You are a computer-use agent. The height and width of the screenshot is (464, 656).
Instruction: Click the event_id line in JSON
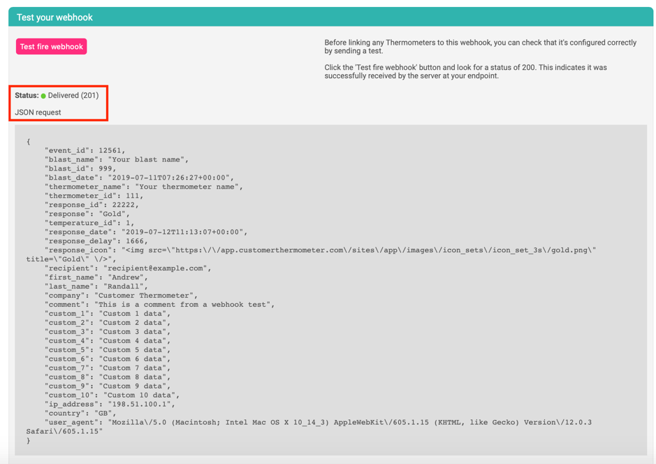85,150
